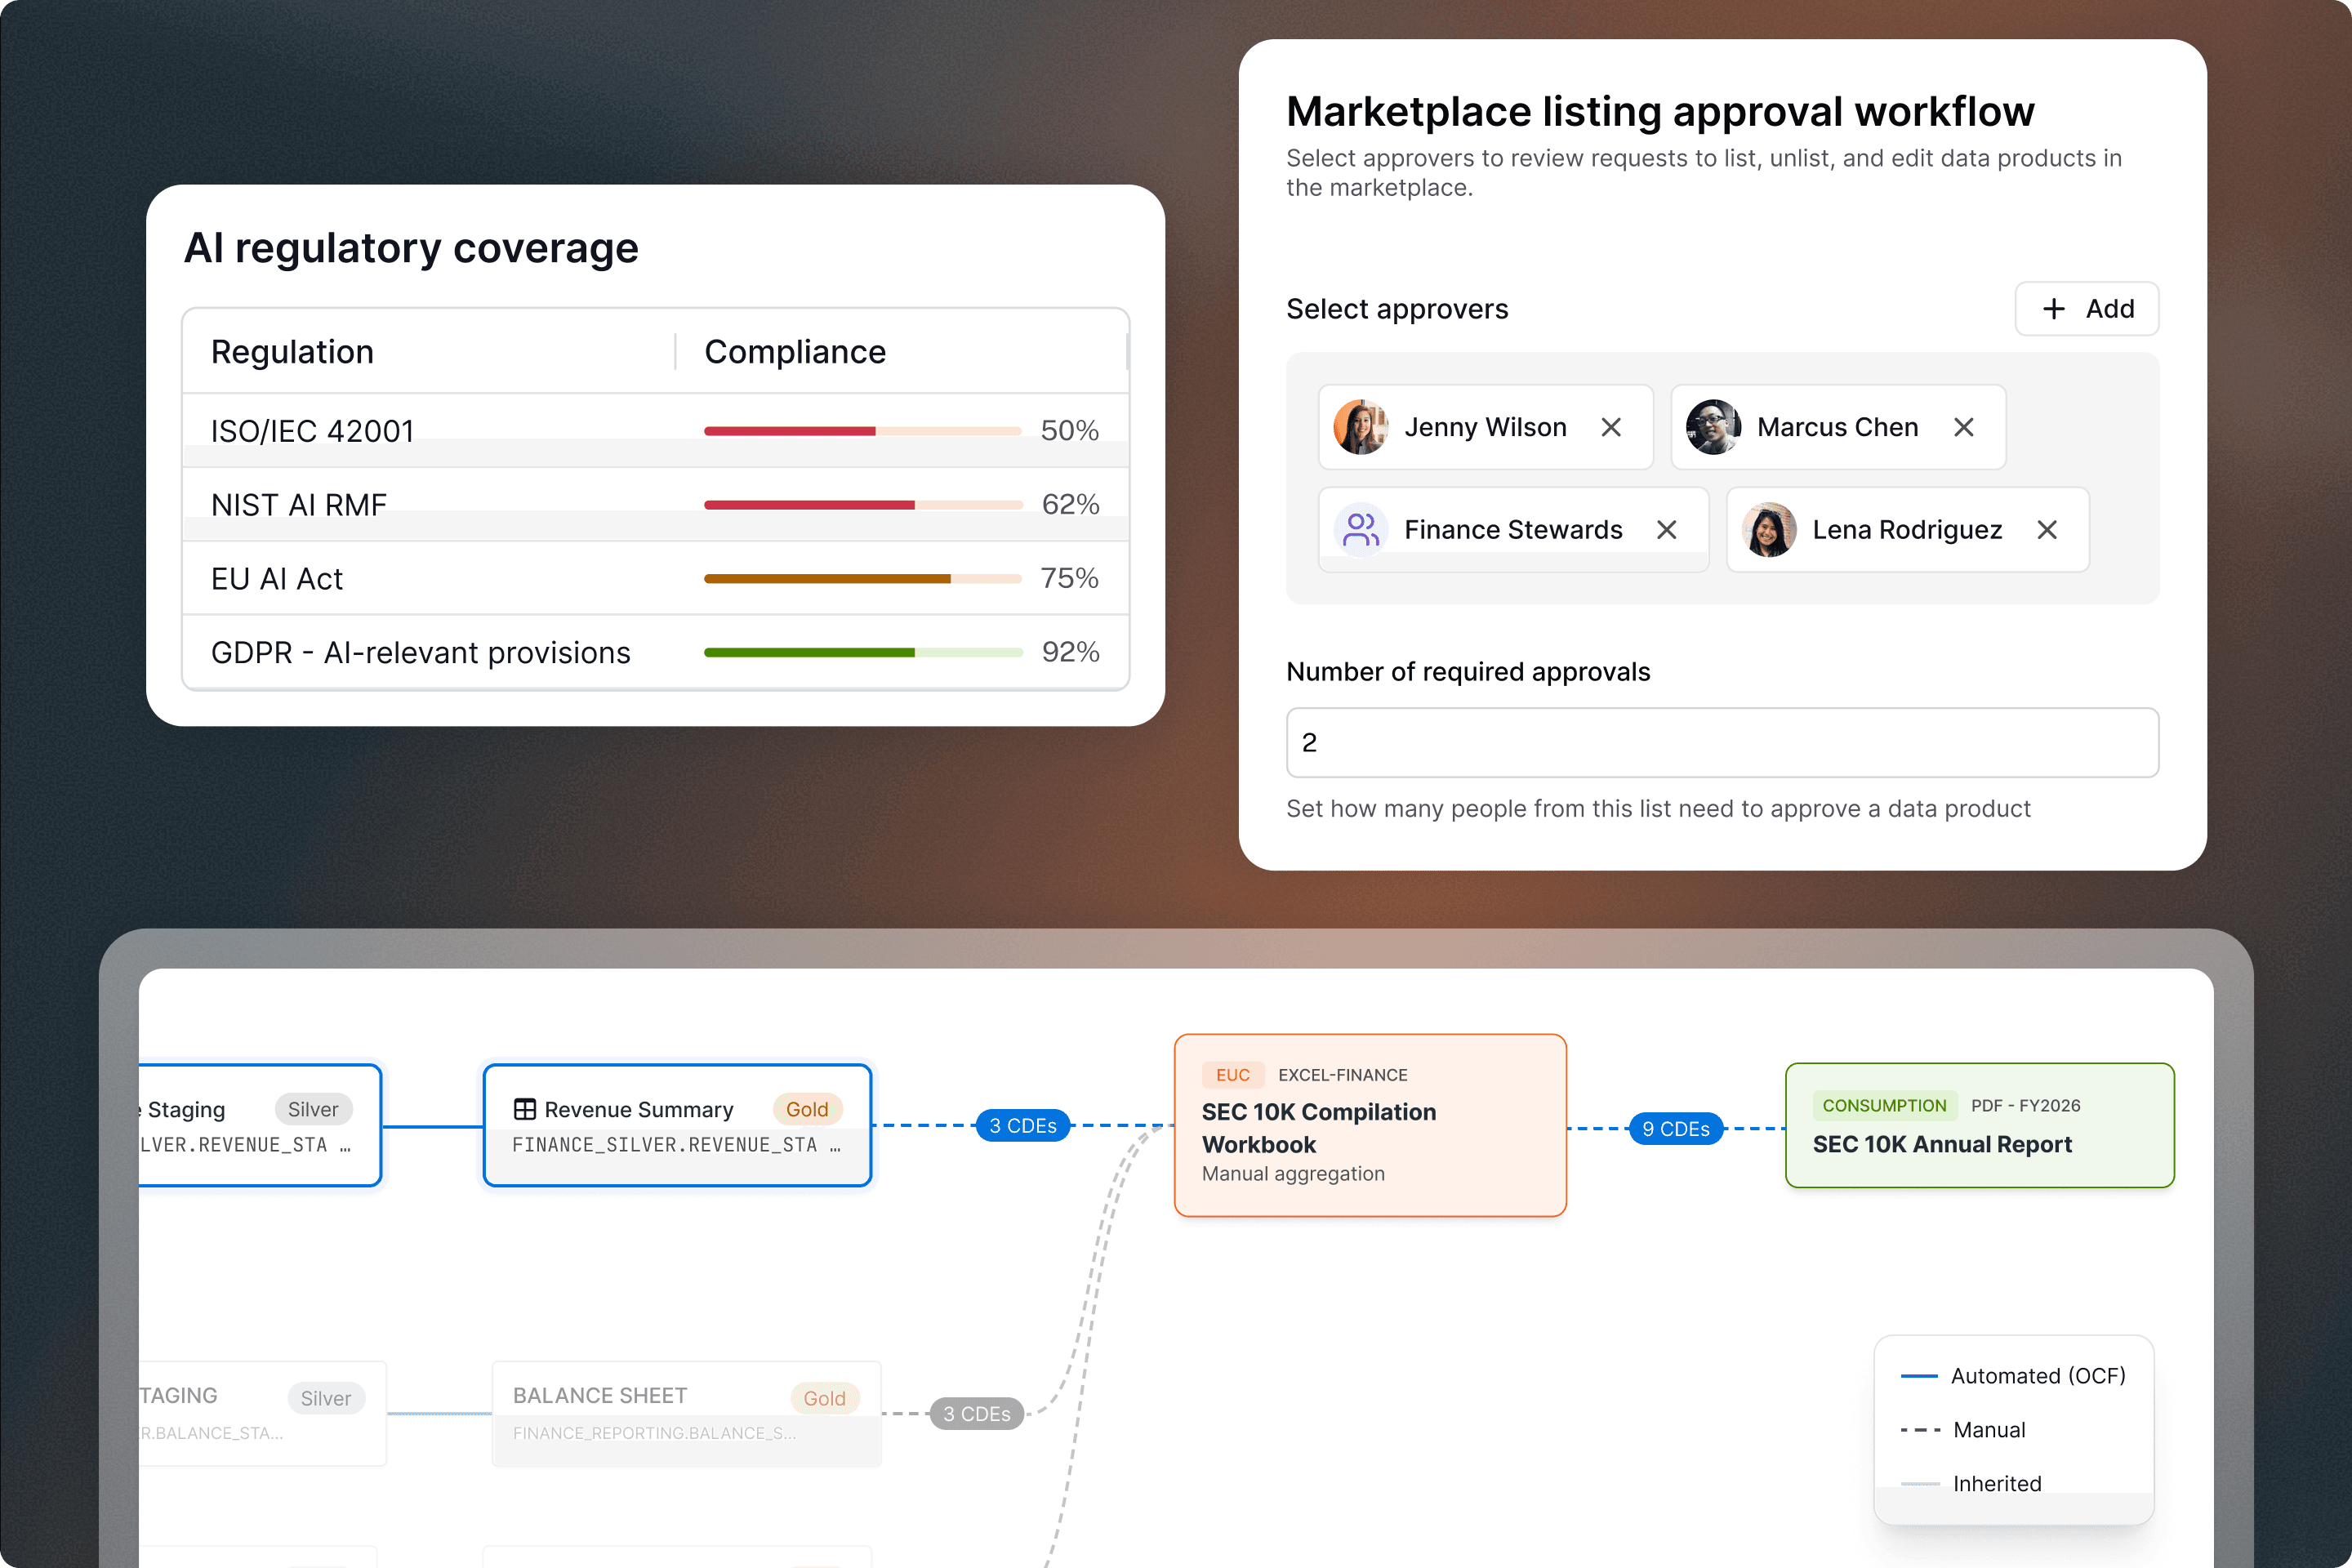Select the NIST AI RMF row
The image size is (2352, 1568).
pos(656,504)
